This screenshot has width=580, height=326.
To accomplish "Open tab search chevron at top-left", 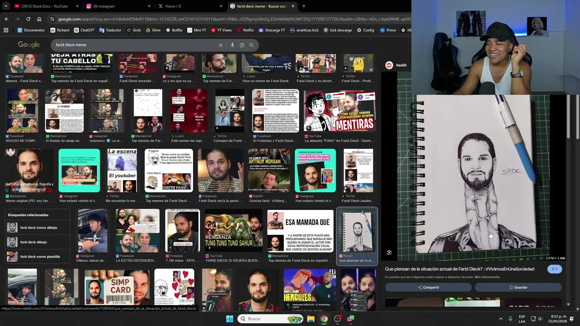I will (5, 6).
